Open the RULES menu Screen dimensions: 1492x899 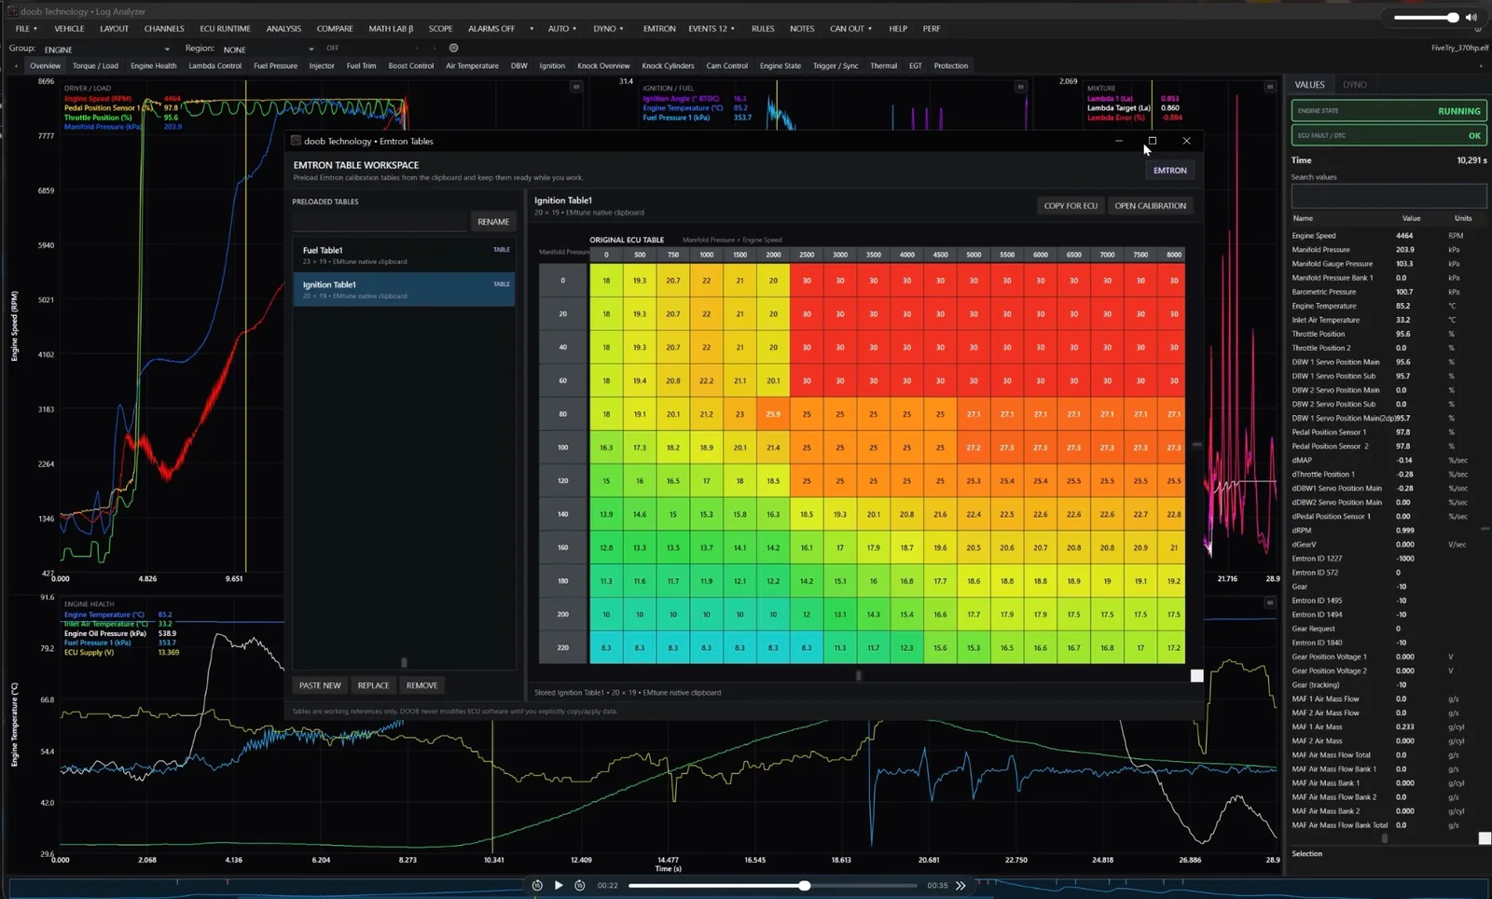763,29
